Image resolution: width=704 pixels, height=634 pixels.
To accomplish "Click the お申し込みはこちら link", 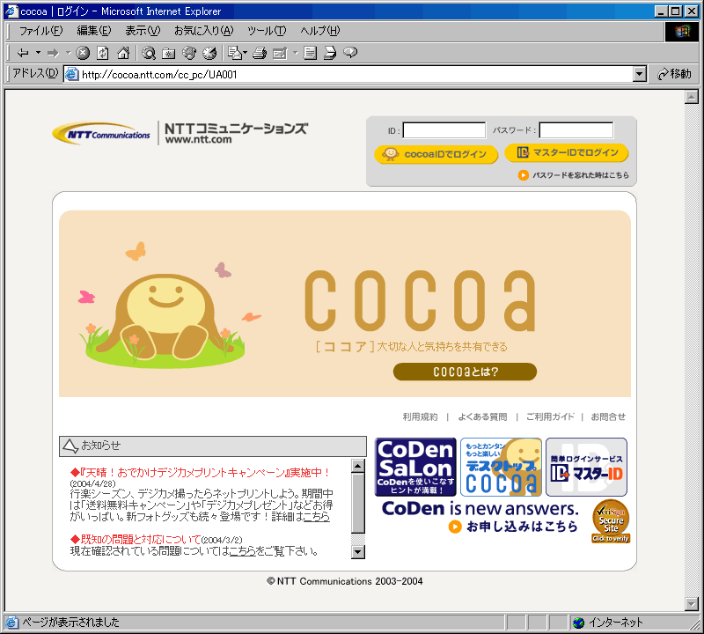I will pos(513,527).
